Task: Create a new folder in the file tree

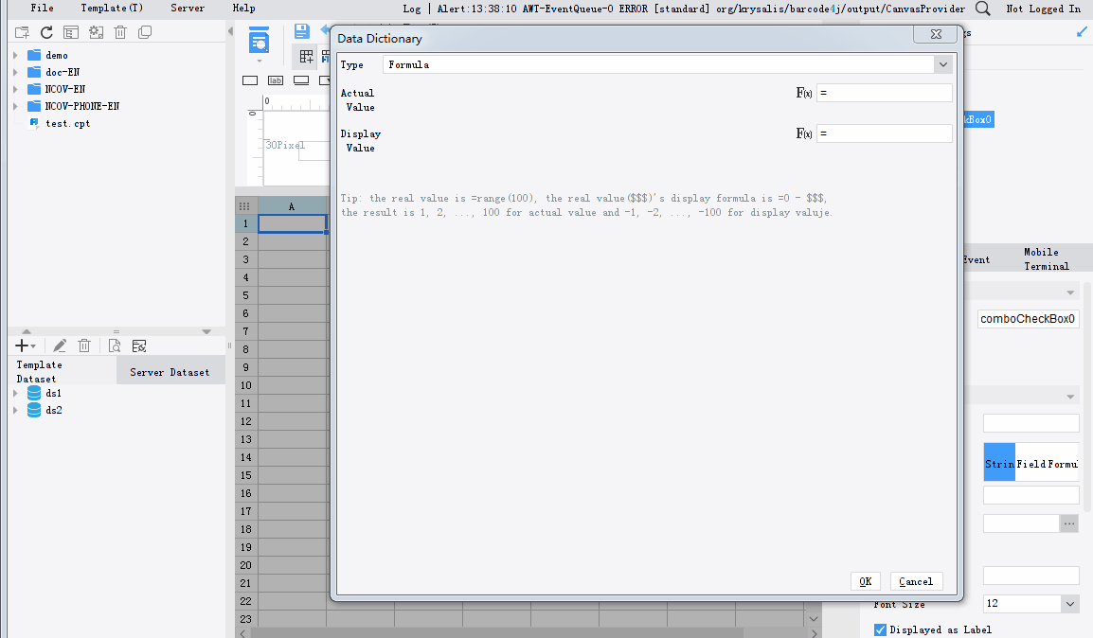Action: (x=21, y=31)
